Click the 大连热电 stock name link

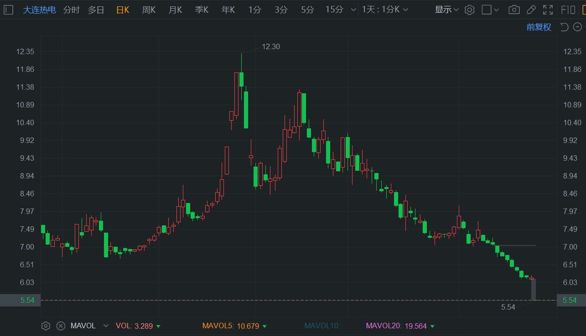pos(39,10)
